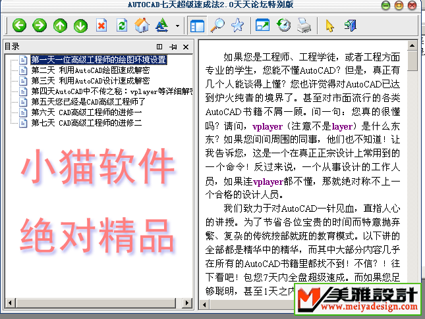The height and width of the screenshot is (319, 425).
Task: Pin the 目录 panel with the pushpin
Action: tap(173, 47)
